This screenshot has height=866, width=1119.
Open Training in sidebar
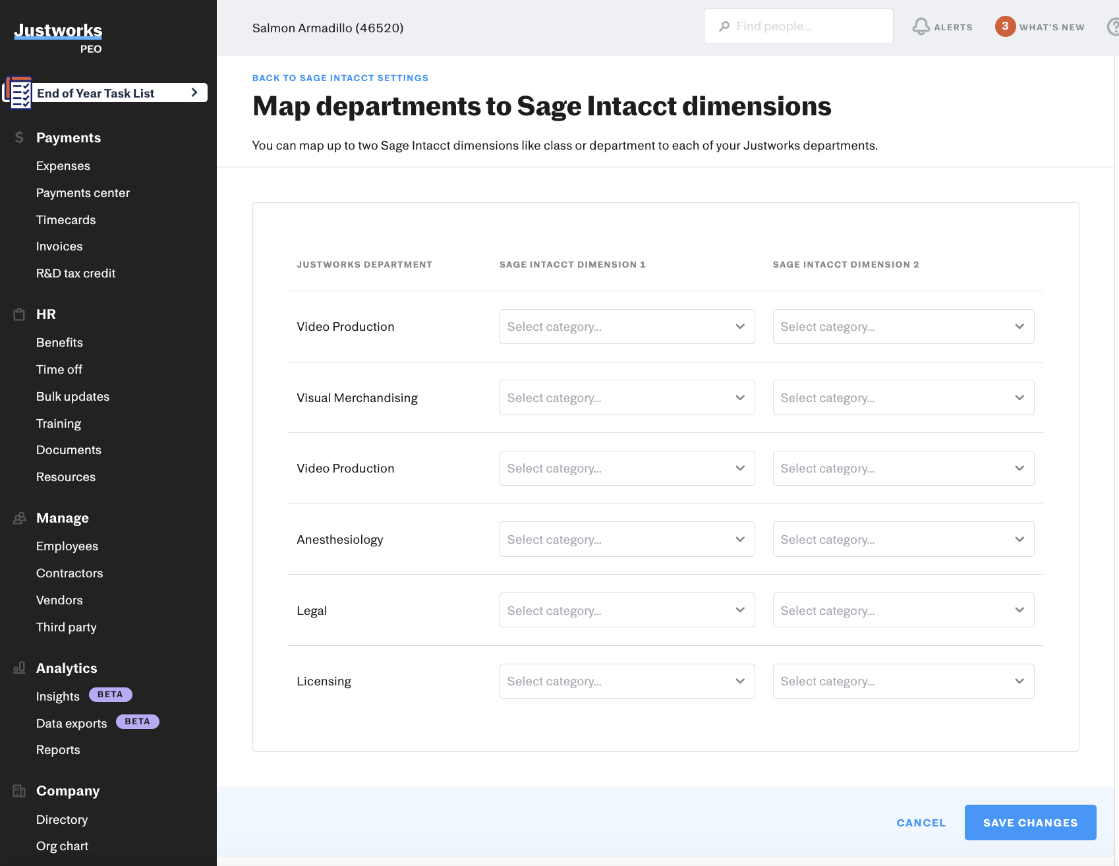click(59, 424)
